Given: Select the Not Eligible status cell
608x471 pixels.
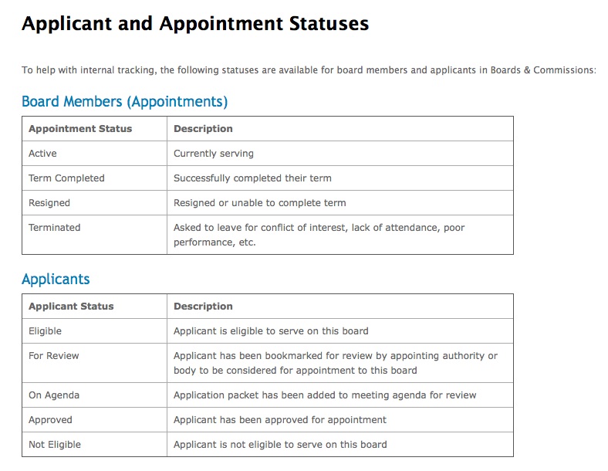Looking at the screenshot, I should [x=55, y=445].
